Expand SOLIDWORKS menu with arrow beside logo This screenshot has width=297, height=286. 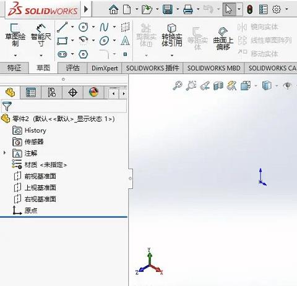86,9
